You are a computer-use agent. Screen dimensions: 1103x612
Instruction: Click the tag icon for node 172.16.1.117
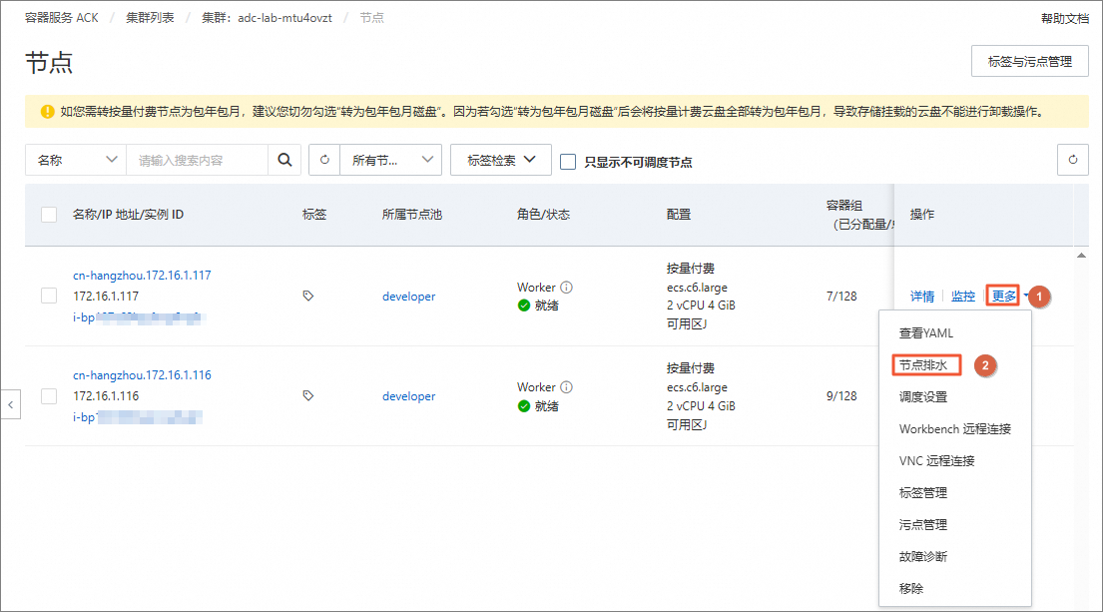click(x=308, y=297)
